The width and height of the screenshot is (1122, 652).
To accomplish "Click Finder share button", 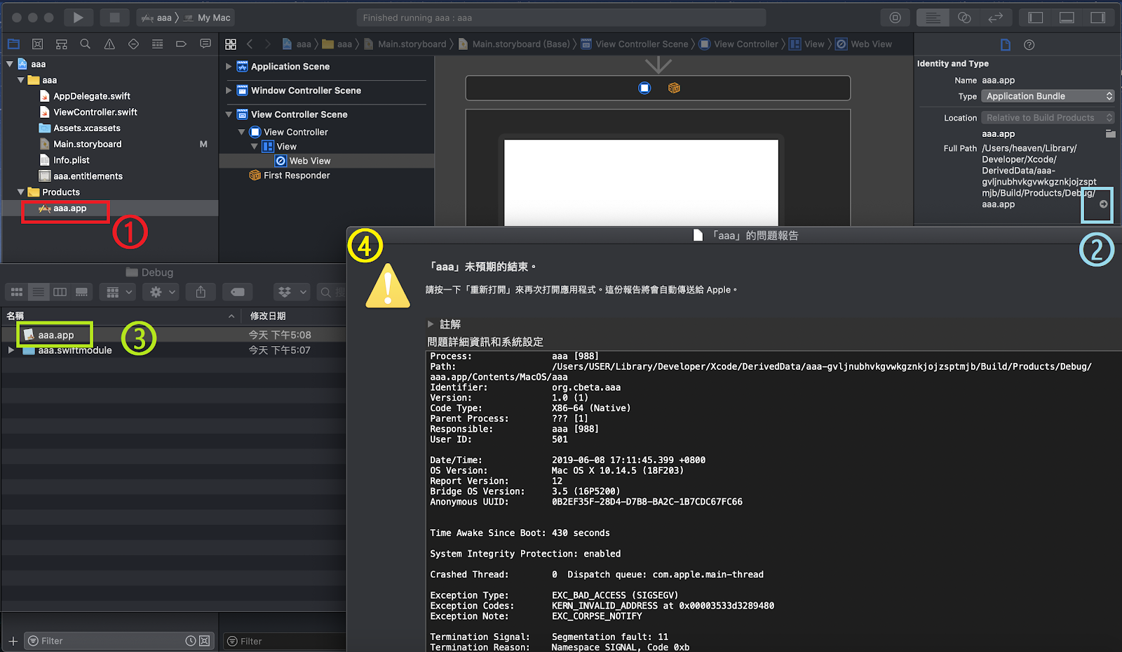I will point(201,292).
